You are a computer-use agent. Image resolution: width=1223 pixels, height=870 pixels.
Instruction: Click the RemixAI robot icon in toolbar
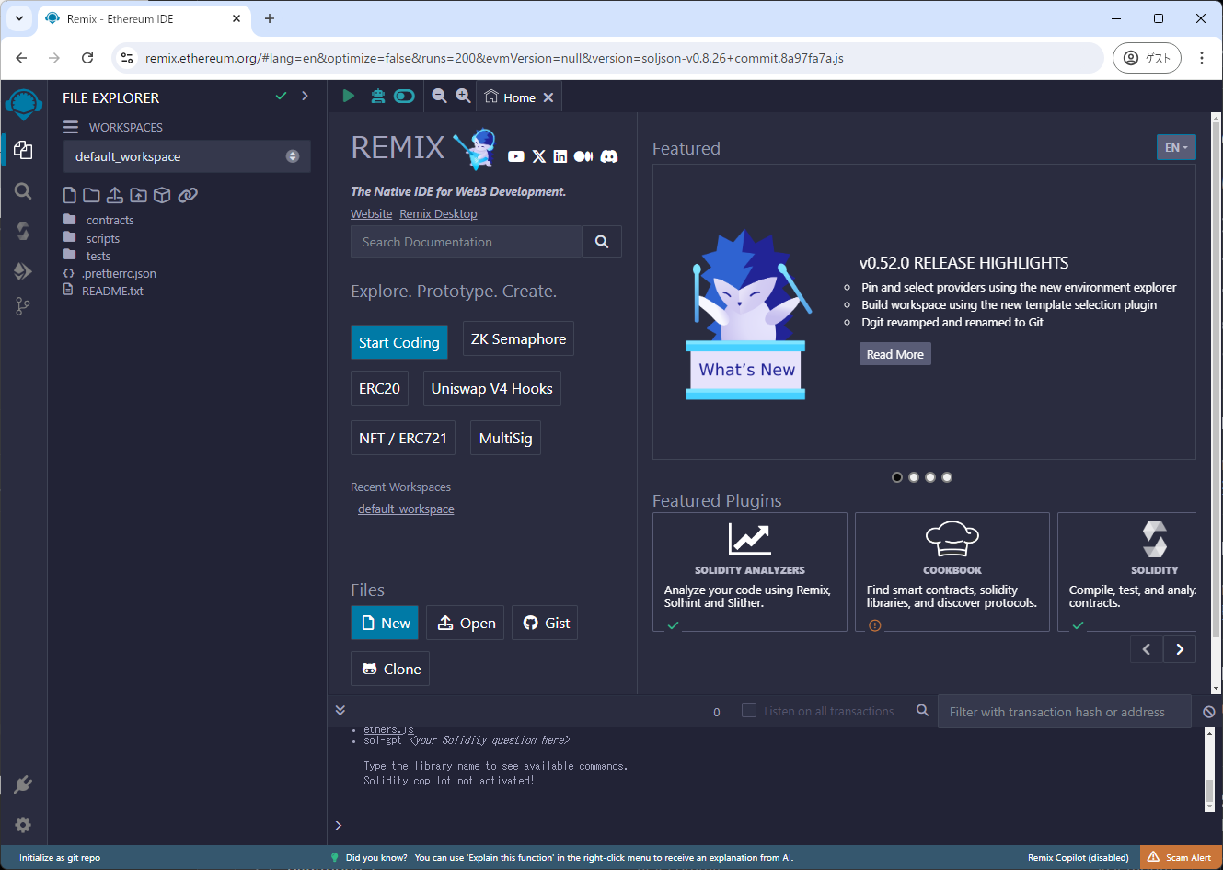(x=377, y=96)
